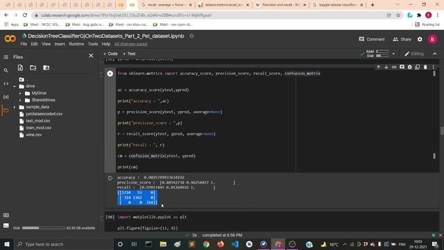444x250 pixels.
Task: Open the Windows Start menu
Action: (7, 244)
